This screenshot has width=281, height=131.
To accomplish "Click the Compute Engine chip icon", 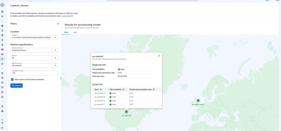I will click(x=2, y=5).
